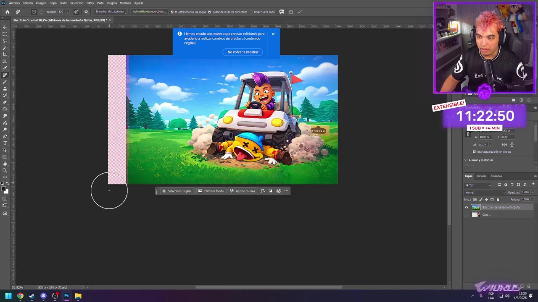Select the Rectangle shape tool
Image resolution: width=538 pixels, height=302 pixels.
[x=5, y=157]
